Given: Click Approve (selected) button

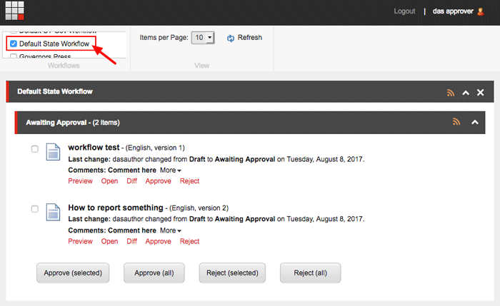Looking at the screenshot, I should pyautogui.click(x=73, y=272).
